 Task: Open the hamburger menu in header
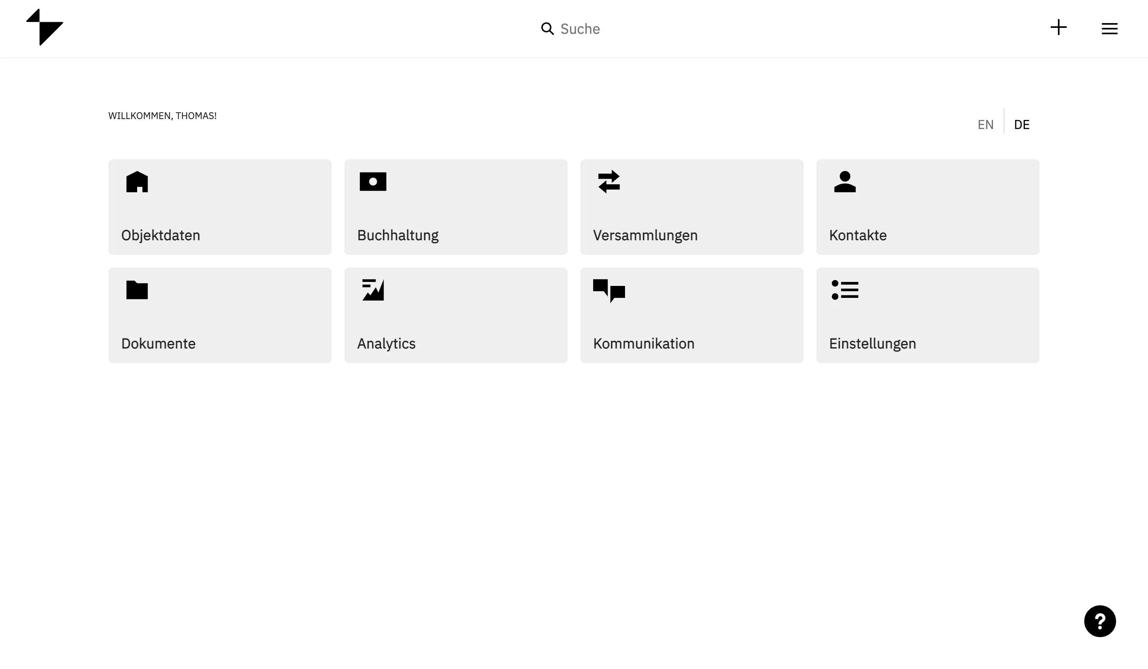[1110, 29]
